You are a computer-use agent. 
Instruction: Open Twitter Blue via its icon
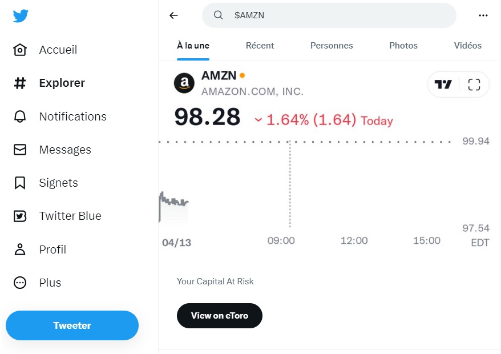click(x=20, y=216)
